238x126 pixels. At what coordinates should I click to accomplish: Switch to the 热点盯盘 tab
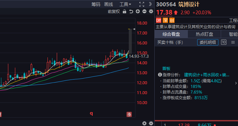click(204, 34)
